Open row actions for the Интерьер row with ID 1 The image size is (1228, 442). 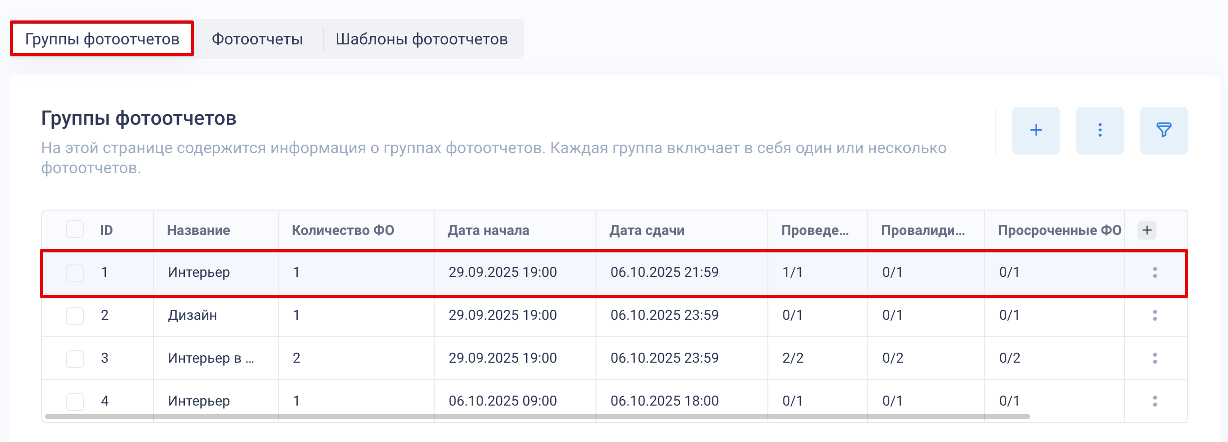[x=1155, y=272]
